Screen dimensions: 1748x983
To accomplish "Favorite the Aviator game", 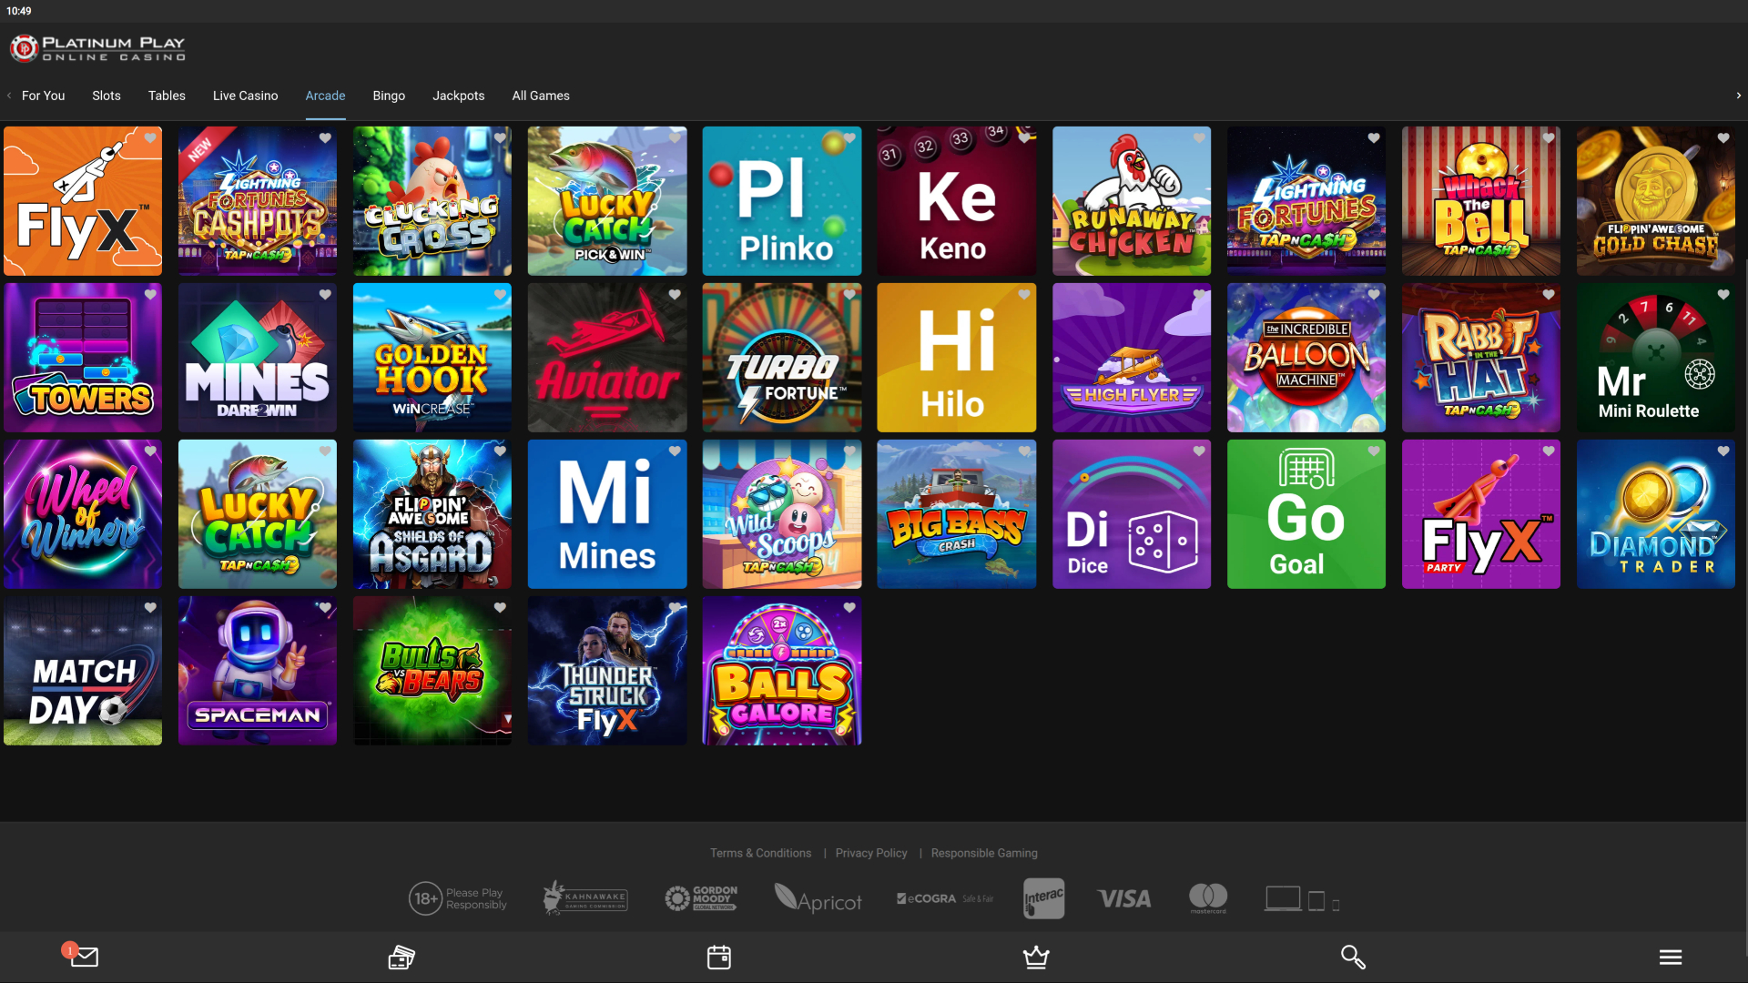I will click(x=674, y=294).
